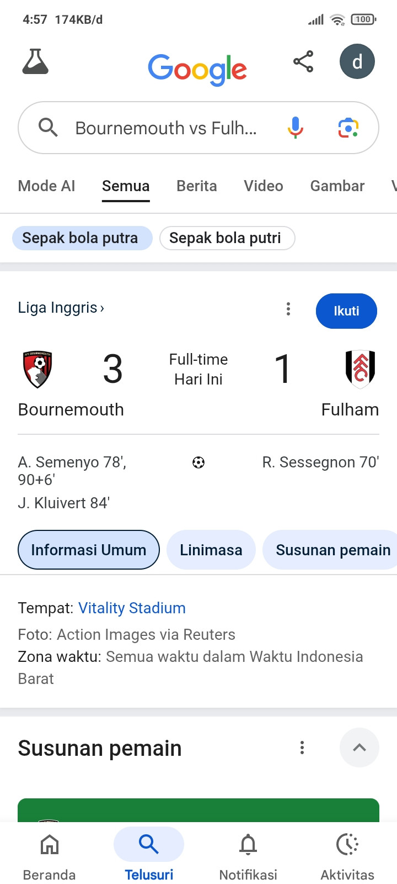Tap the share icon
397x884 pixels.
coord(303,61)
